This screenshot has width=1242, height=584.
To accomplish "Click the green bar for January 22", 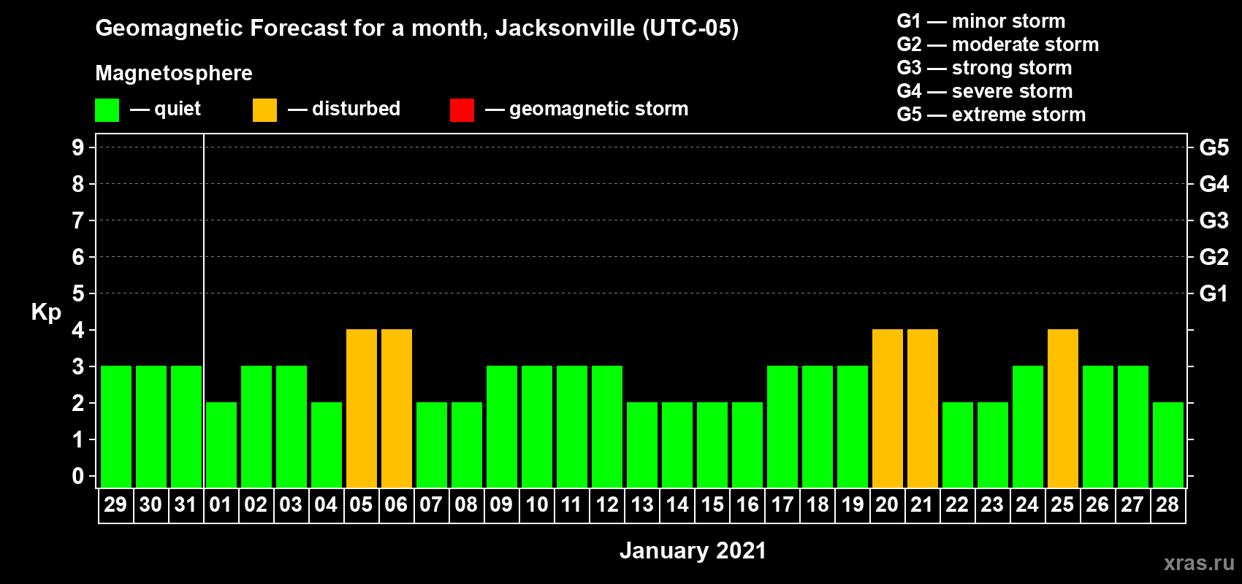I will coord(958,445).
